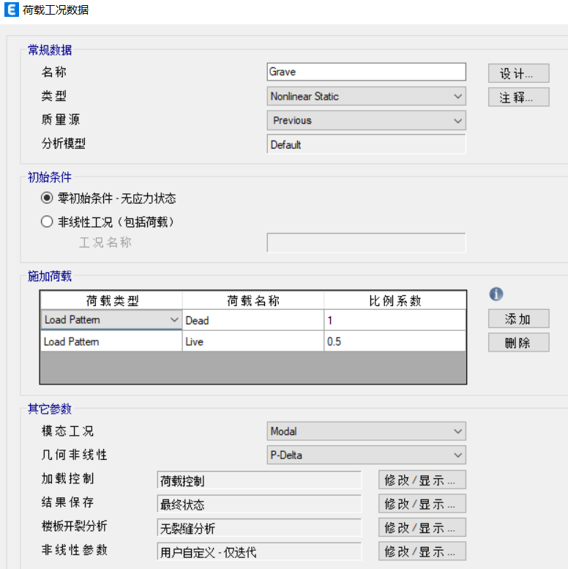Expand the 几何非线性 P-Delta dropdown
Screen dimensions: 568x569
[x=367, y=455]
